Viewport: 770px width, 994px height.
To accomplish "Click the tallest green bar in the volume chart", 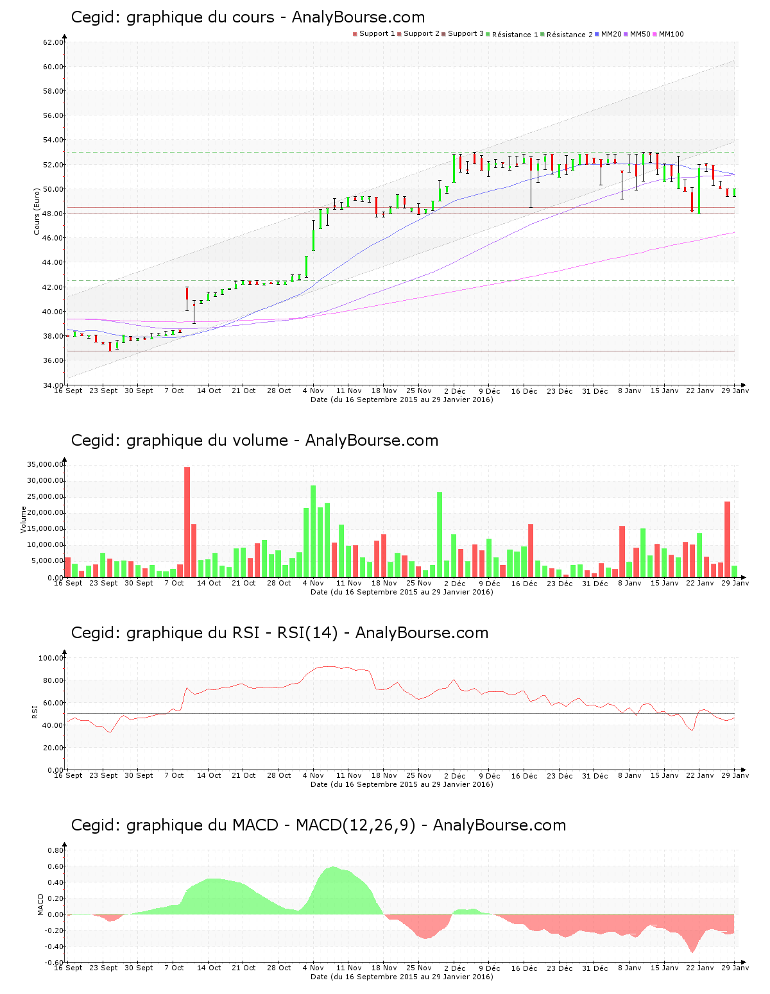I will pos(313,532).
